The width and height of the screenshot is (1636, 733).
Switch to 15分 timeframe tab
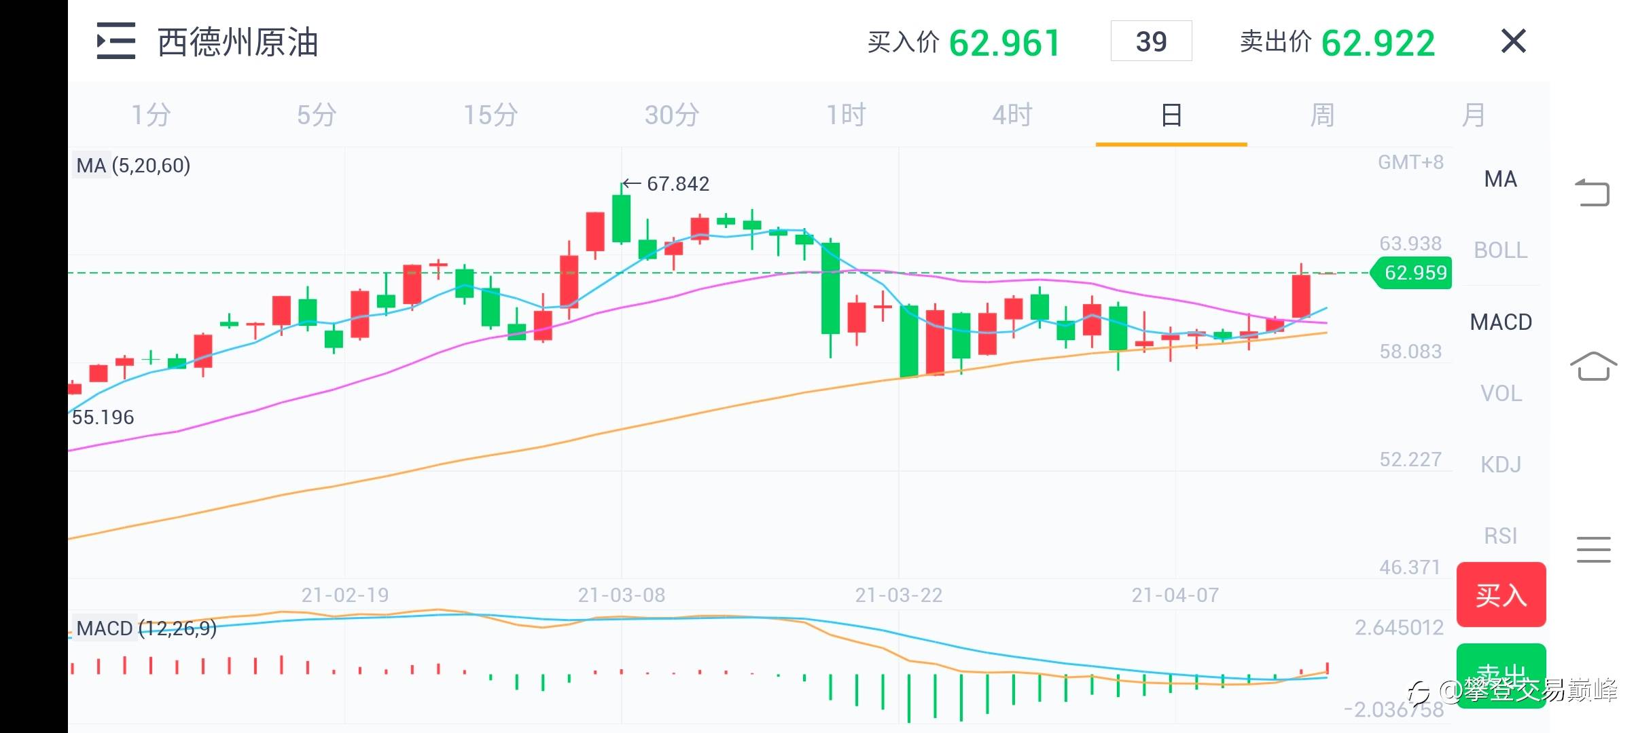(490, 115)
